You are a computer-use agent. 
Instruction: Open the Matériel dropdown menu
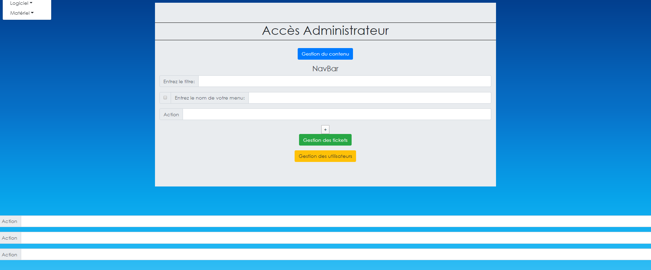pyautogui.click(x=22, y=13)
